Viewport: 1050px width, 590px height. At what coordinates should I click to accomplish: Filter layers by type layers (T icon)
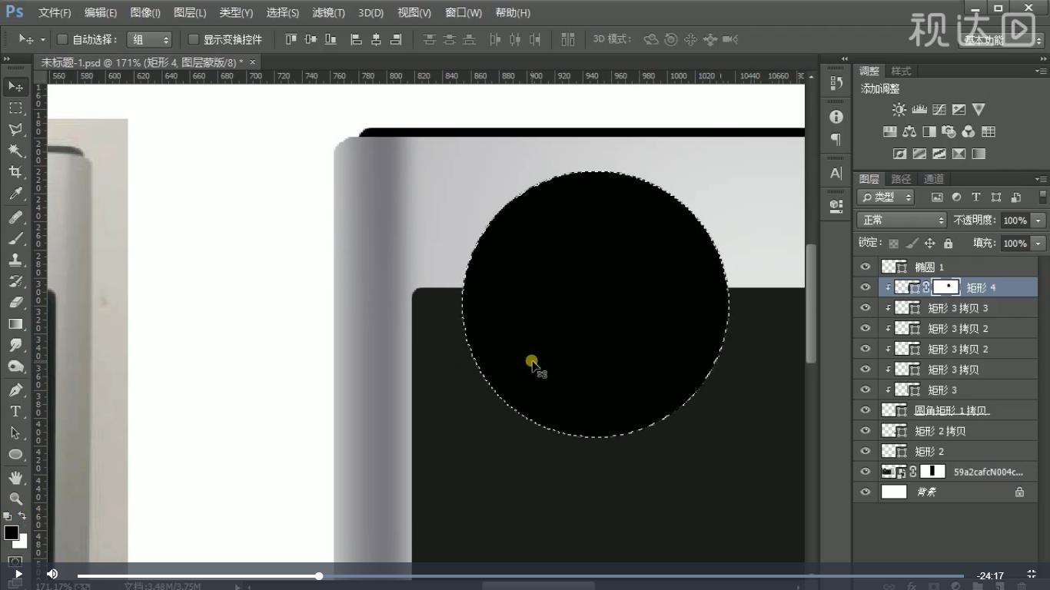click(x=976, y=197)
